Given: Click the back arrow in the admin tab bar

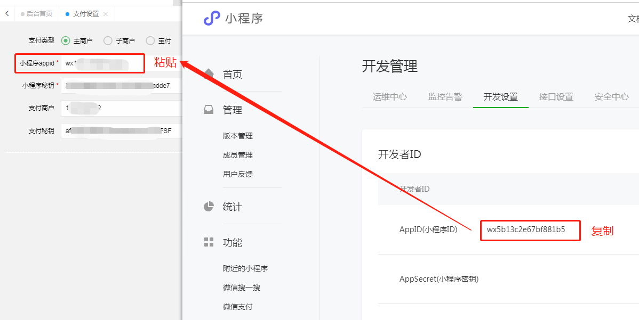Looking at the screenshot, I should (x=7, y=13).
